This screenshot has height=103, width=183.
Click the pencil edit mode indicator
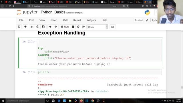coord(147,20)
